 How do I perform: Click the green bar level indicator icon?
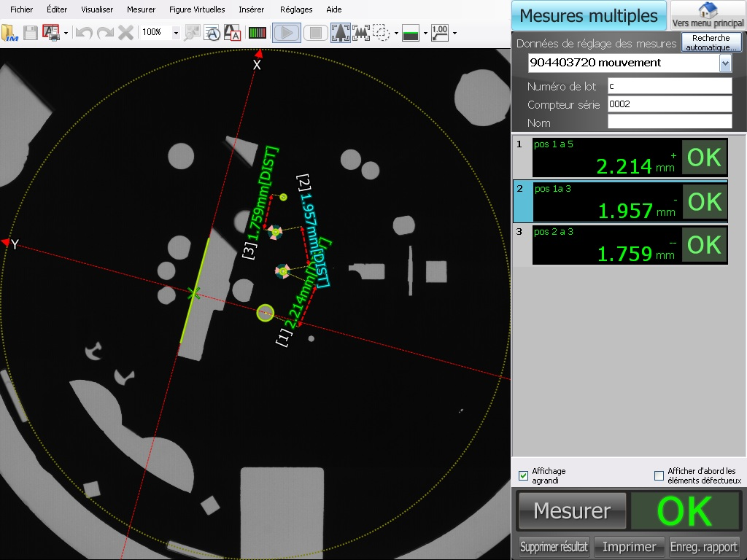point(258,33)
